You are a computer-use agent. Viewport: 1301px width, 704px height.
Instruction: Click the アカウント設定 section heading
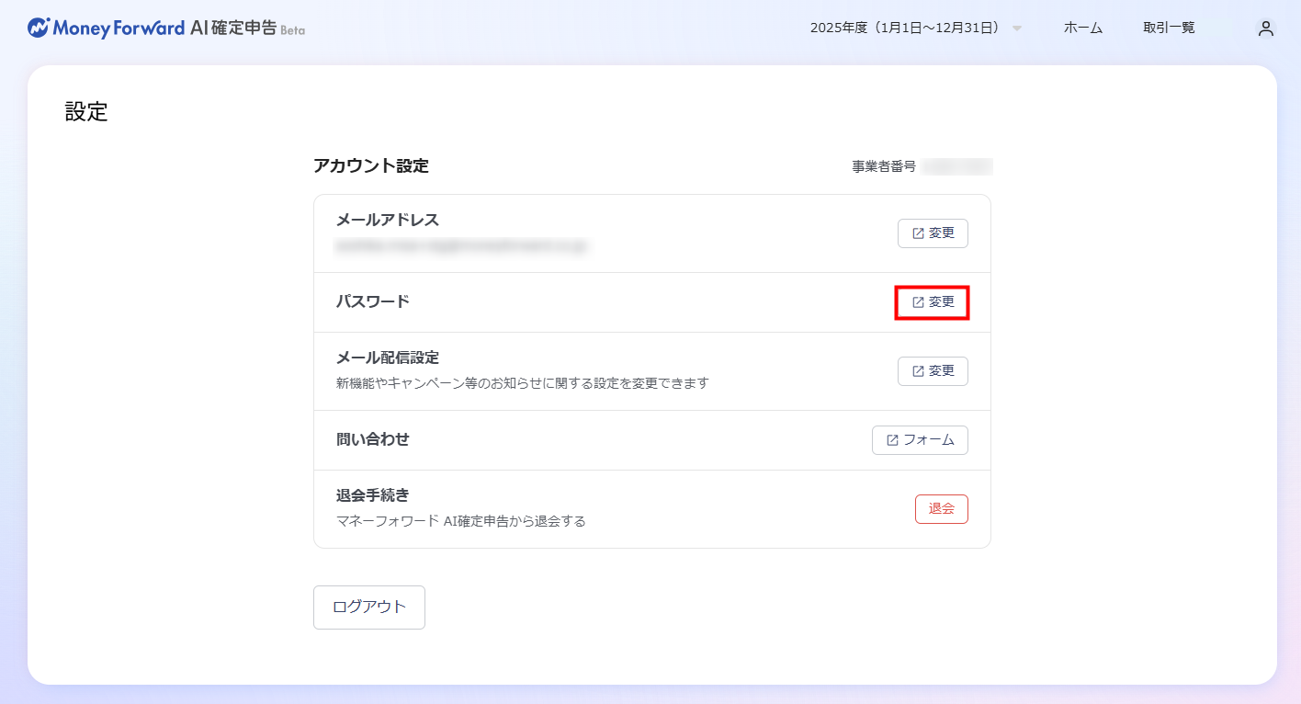click(371, 166)
